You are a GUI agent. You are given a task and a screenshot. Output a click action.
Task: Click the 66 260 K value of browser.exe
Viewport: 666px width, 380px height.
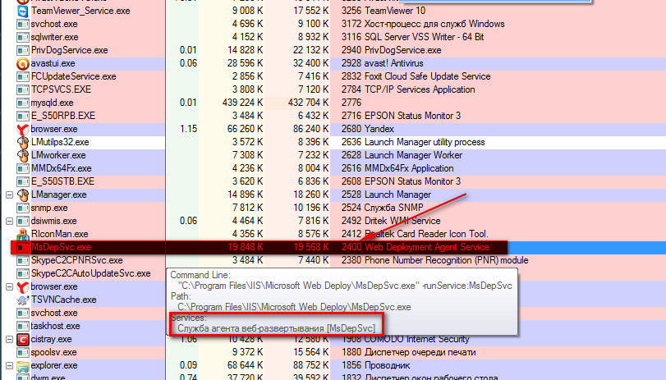(246, 129)
